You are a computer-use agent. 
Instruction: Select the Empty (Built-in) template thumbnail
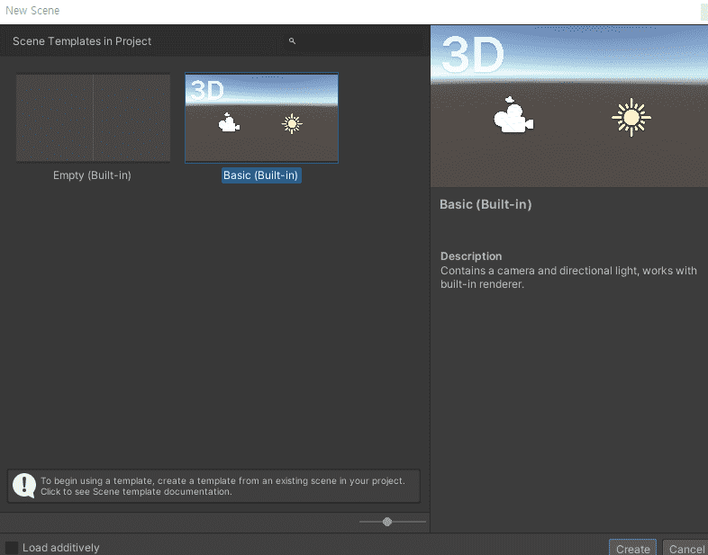(x=93, y=118)
